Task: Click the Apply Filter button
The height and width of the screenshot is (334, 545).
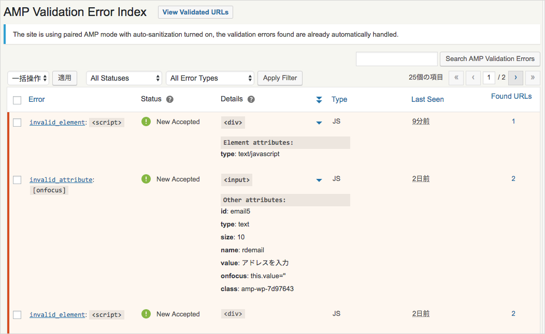Action: coord(280,78)
